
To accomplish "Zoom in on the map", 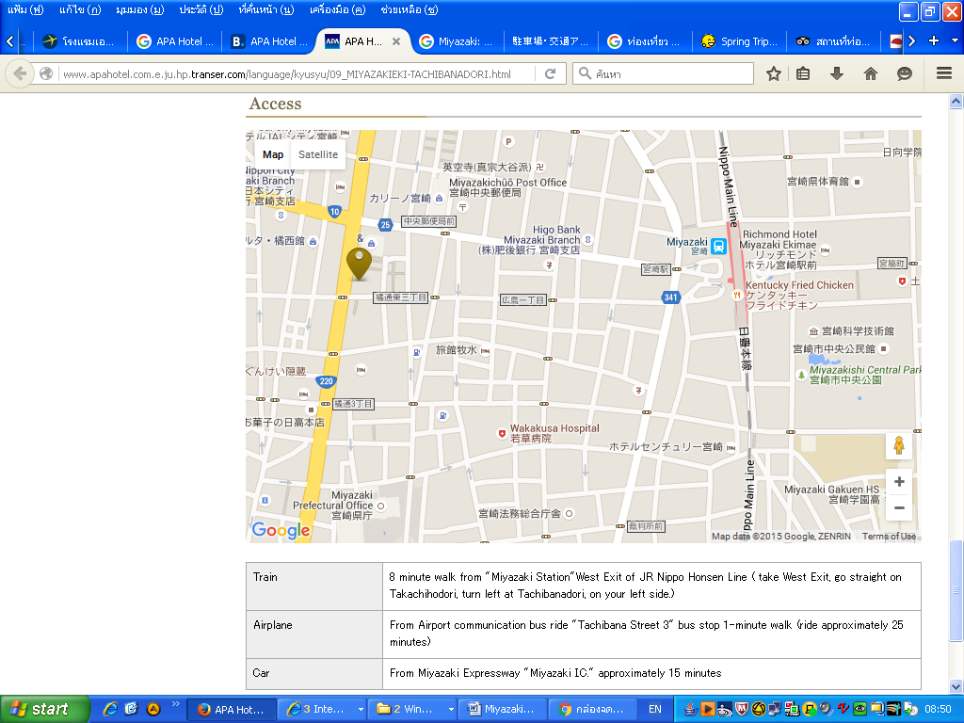I will (899, 482).
